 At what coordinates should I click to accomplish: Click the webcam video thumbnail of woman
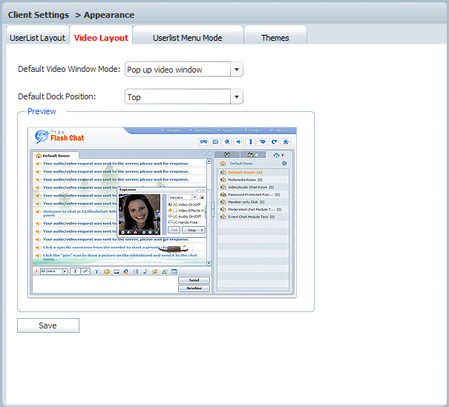point(140,211)
